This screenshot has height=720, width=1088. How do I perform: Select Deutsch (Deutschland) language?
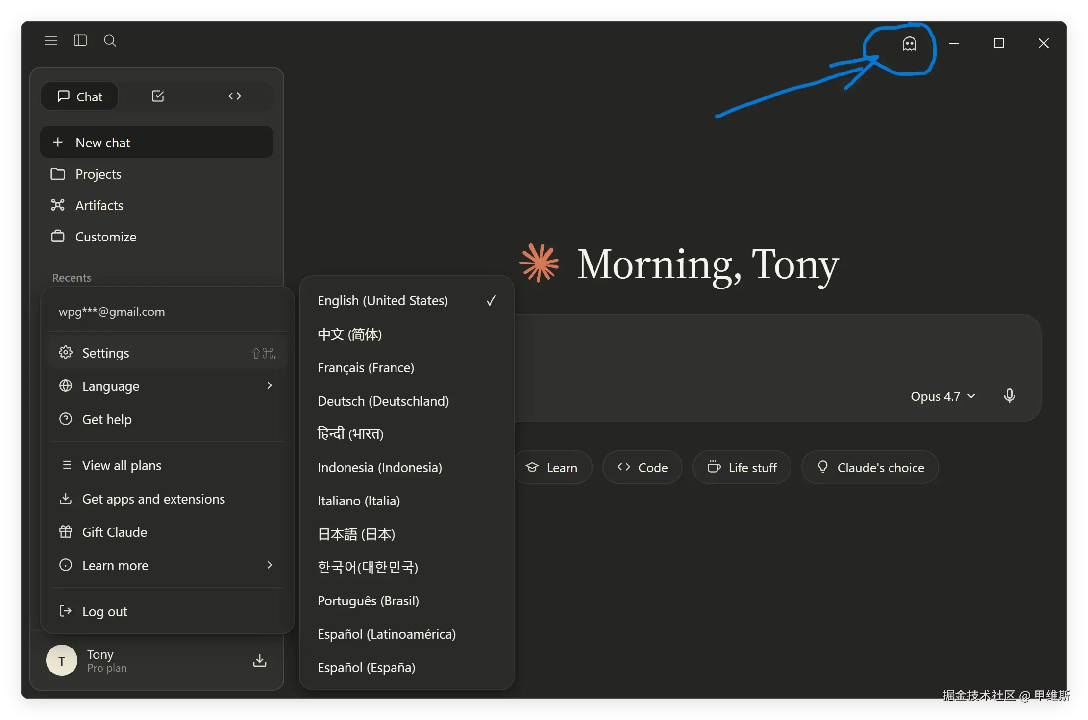tap(407, 401)
